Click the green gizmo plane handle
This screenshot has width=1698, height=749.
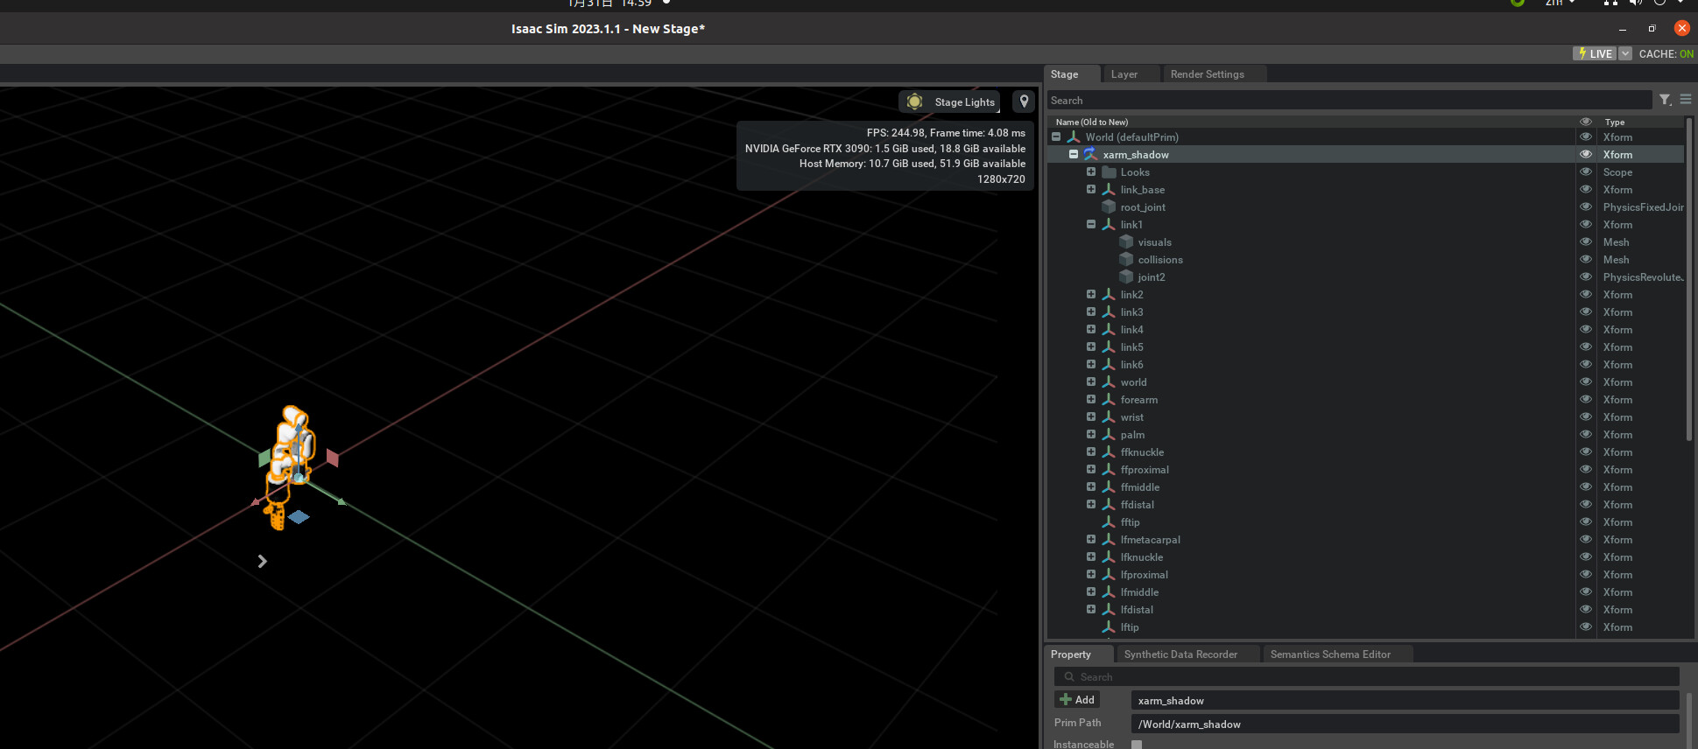[264, 458]
